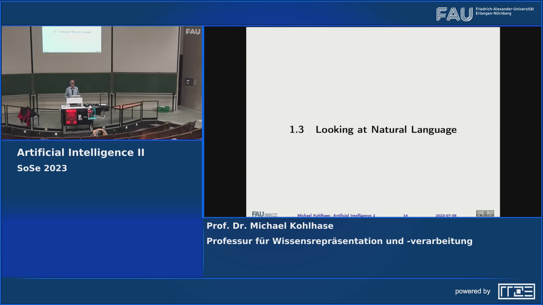Click the Creative Commons license badge on slide
This screenshot has height=305, width=543.
[485, 213]
